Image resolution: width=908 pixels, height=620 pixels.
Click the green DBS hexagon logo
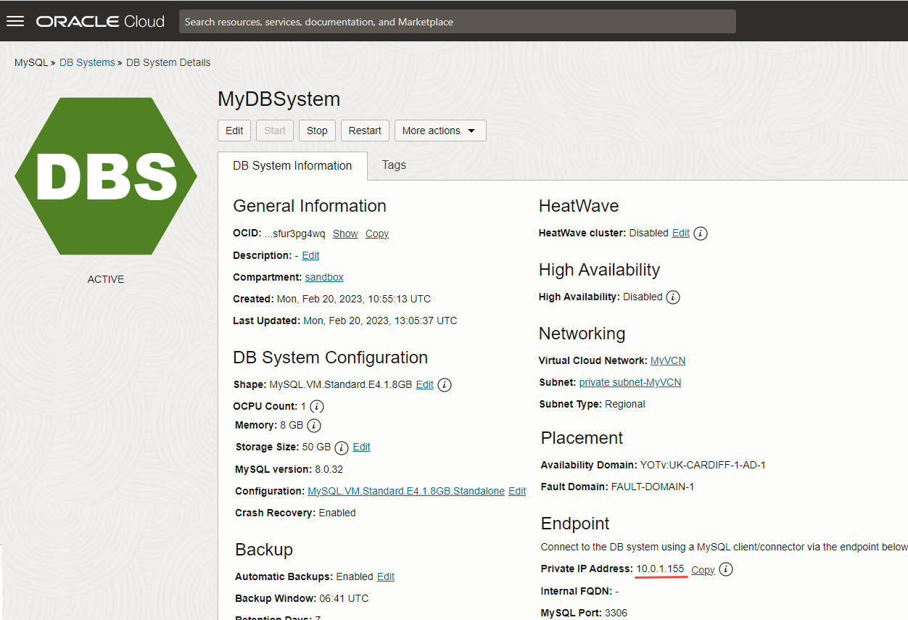click(x=106, y=176)
